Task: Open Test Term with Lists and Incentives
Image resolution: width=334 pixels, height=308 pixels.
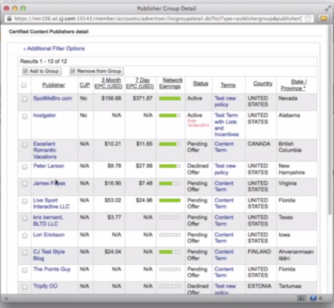Action: (x=227, y=125)
